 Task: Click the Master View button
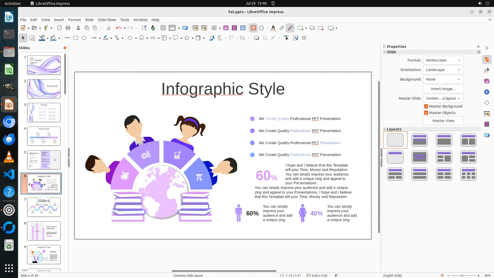tap(443, 121)
